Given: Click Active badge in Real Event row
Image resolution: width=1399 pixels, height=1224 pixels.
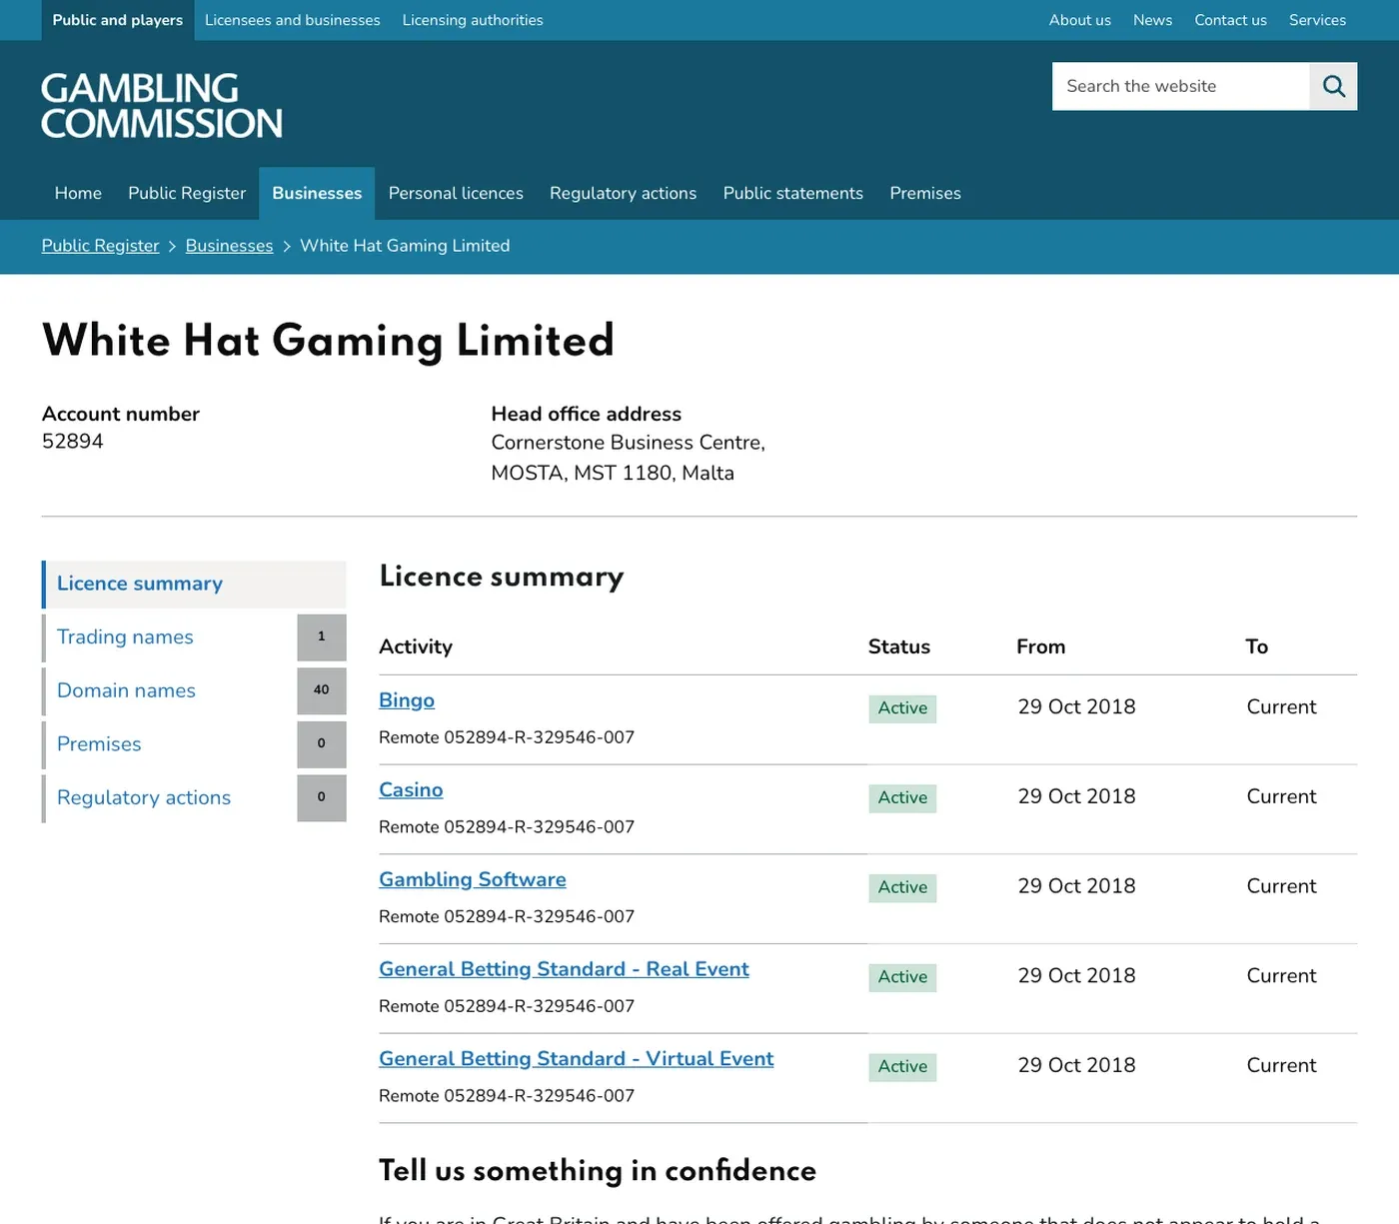Looking at the screenshot, I should pyautogui.click(x=902, y=977).
